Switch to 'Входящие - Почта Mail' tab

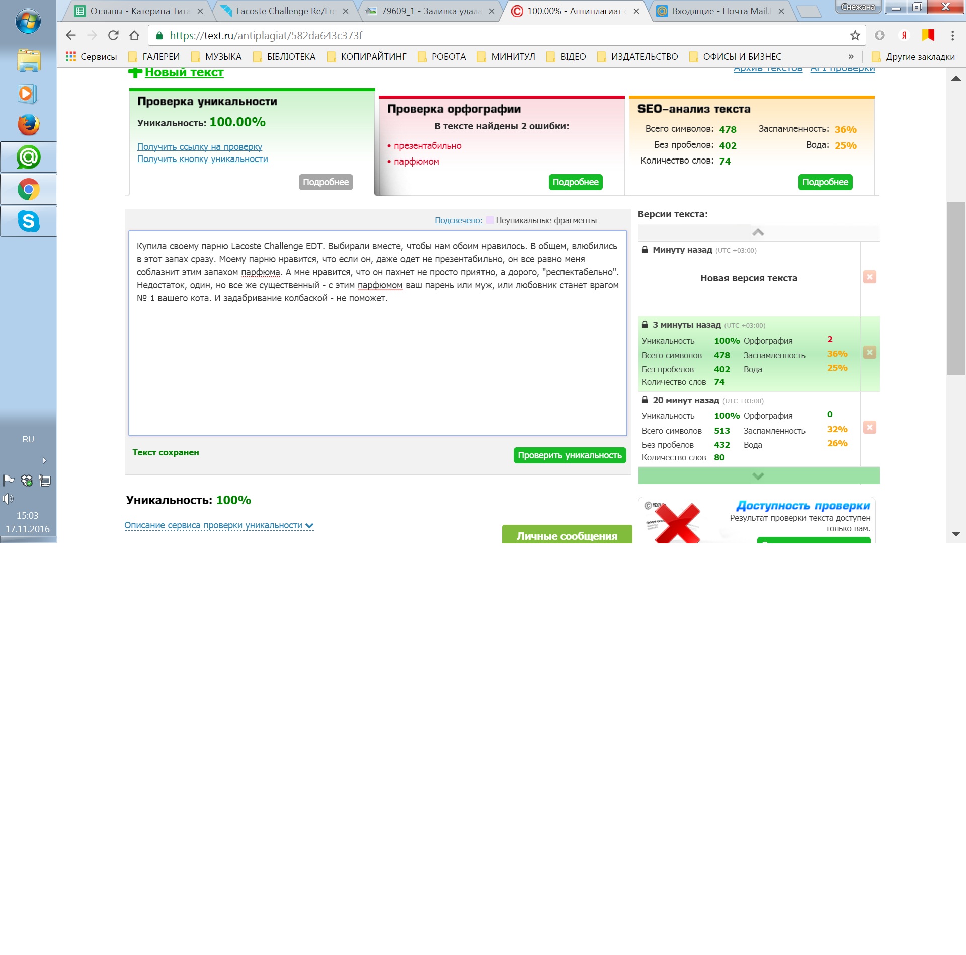(721, 11)
